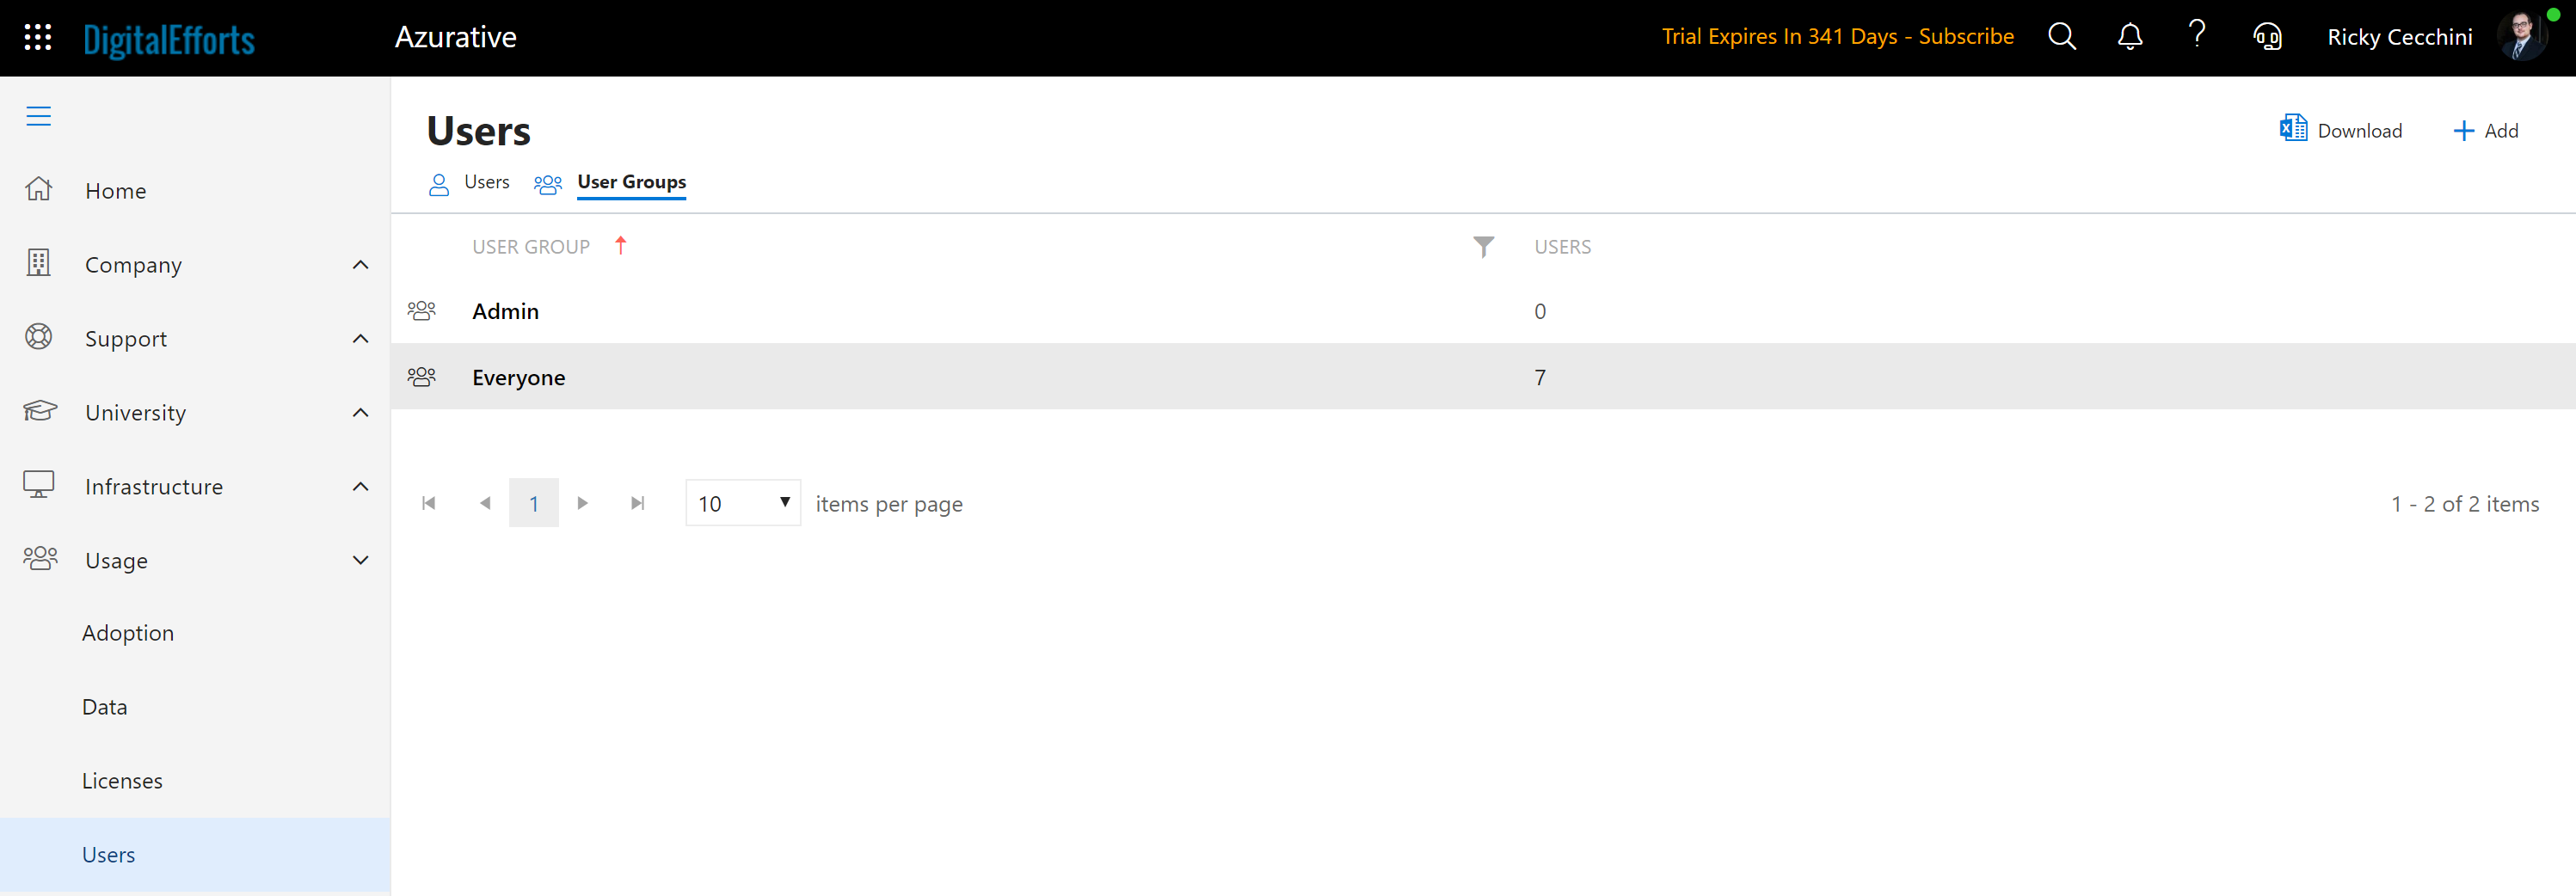This screenshot has height=896, width=2576.
Task: Switch to the Users tab
Action: click(487, 182)
